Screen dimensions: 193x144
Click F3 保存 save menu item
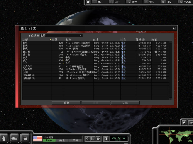132,2
